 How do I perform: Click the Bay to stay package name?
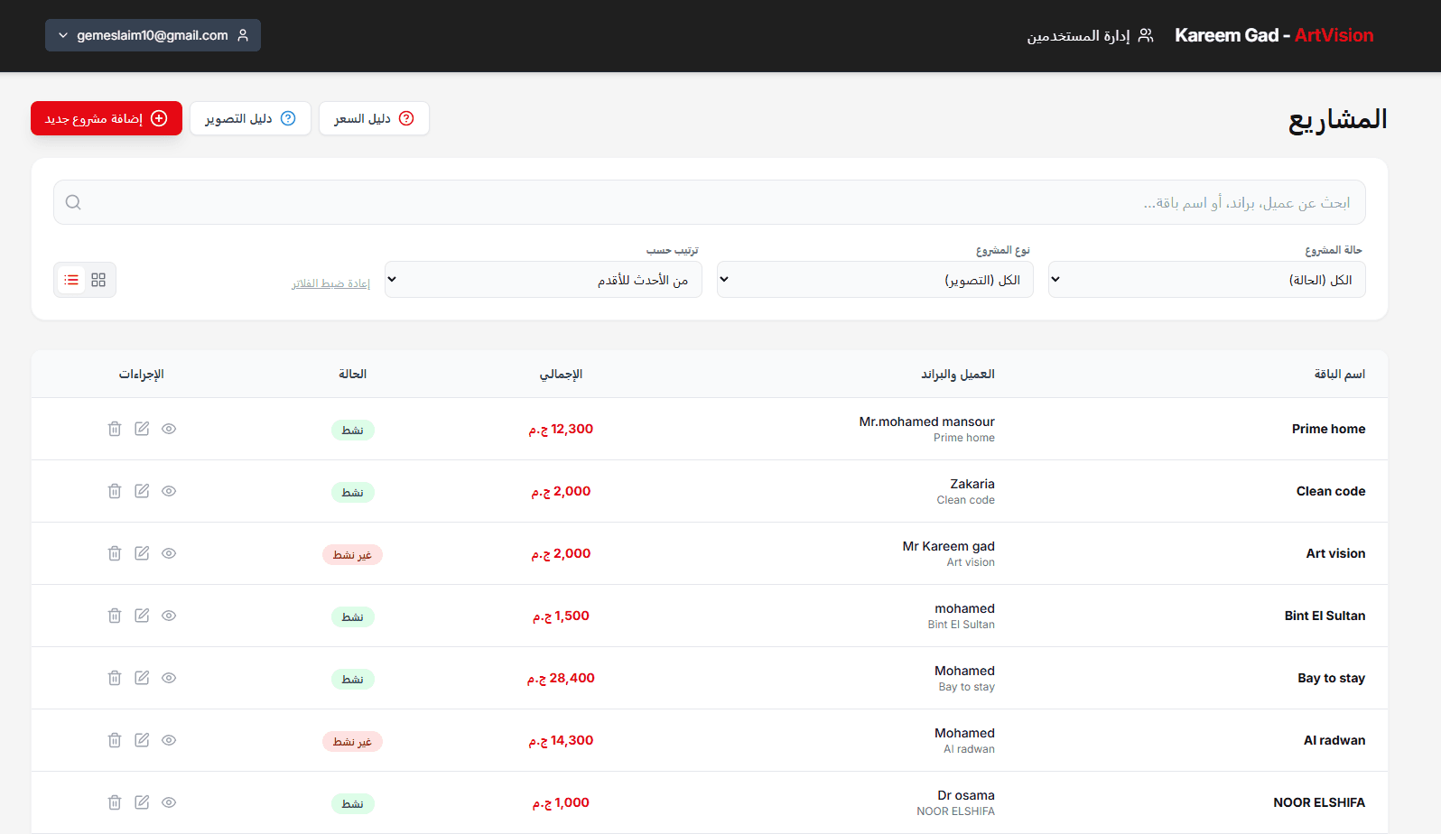(x=1331, y=678)
